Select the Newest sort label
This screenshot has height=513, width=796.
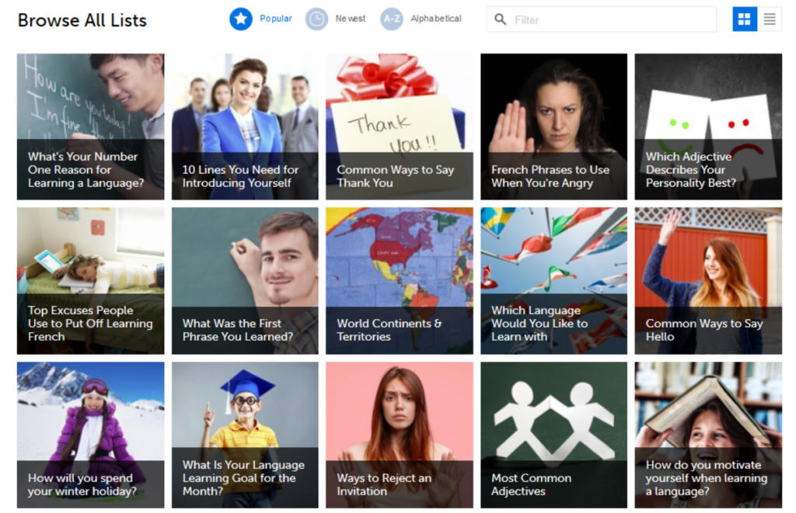coord(351,19)
